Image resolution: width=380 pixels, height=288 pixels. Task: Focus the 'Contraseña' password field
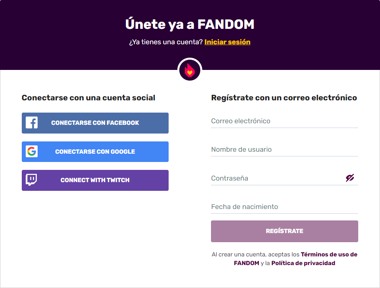pyautogui.click(x=277, y=178)
